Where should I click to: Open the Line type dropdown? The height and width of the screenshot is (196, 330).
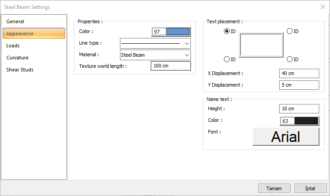[155, 43]
